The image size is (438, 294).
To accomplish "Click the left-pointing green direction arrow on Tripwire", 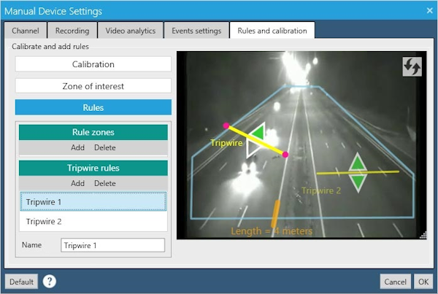I will (x=258, y=132).
